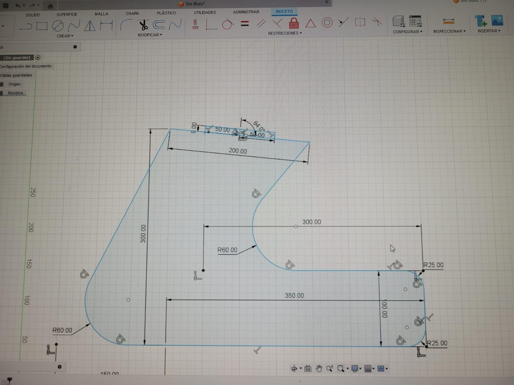Apply the Tangent constraint

228,24
